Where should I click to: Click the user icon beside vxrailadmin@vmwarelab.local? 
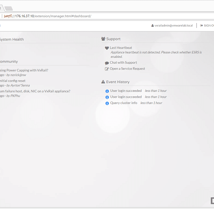click(153, 26)
